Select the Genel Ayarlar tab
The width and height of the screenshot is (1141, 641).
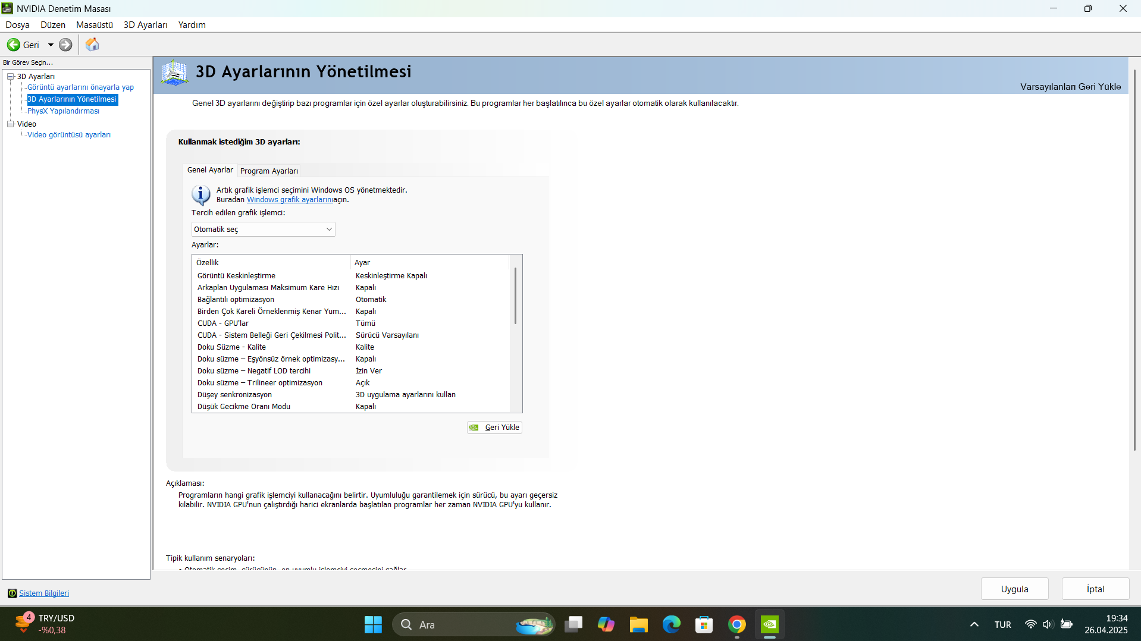(x=210, y=170)
